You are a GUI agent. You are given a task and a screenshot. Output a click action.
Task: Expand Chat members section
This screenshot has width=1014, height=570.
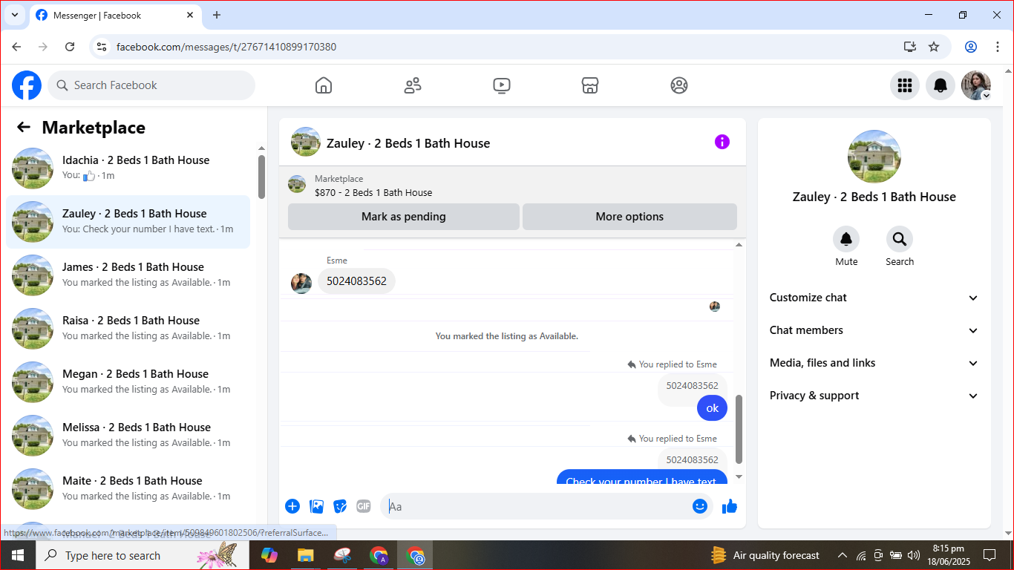pos(874,330)
